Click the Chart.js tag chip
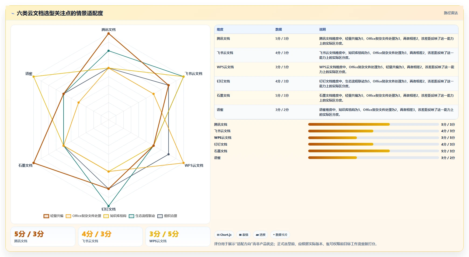 coord(224,235)
